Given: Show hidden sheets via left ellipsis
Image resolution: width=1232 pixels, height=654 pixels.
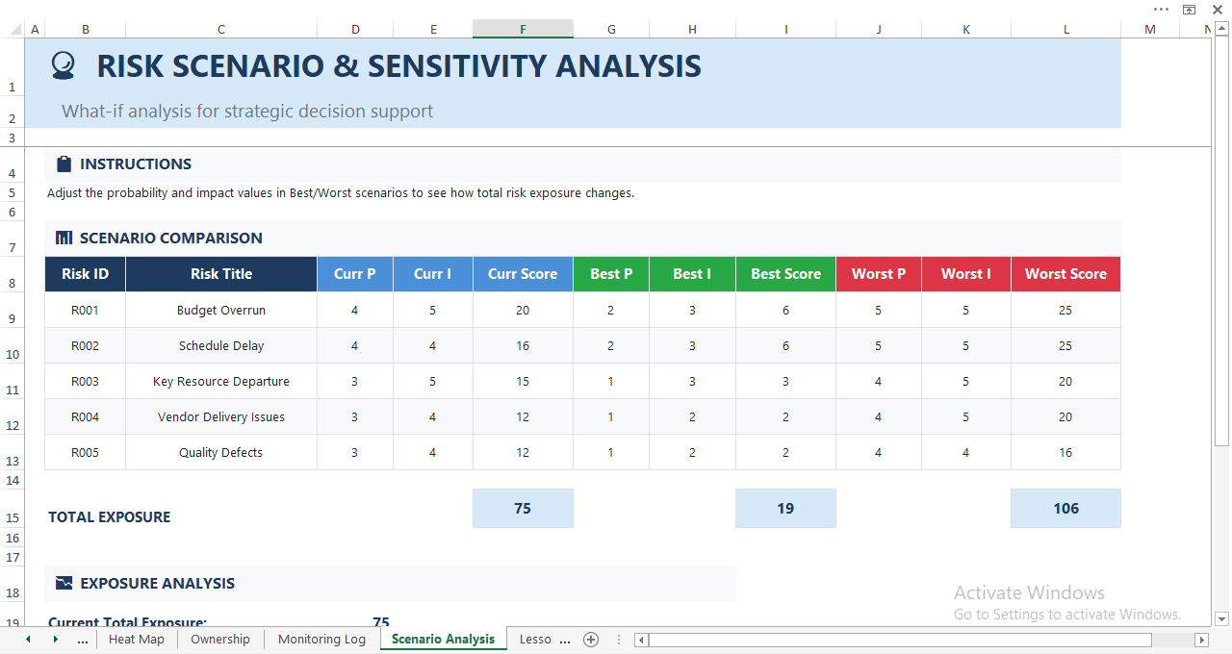Looking at the screenshot, I should coord(82,640).
